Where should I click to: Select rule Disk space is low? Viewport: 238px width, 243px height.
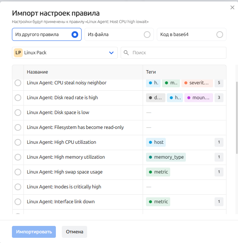(18, 113)
